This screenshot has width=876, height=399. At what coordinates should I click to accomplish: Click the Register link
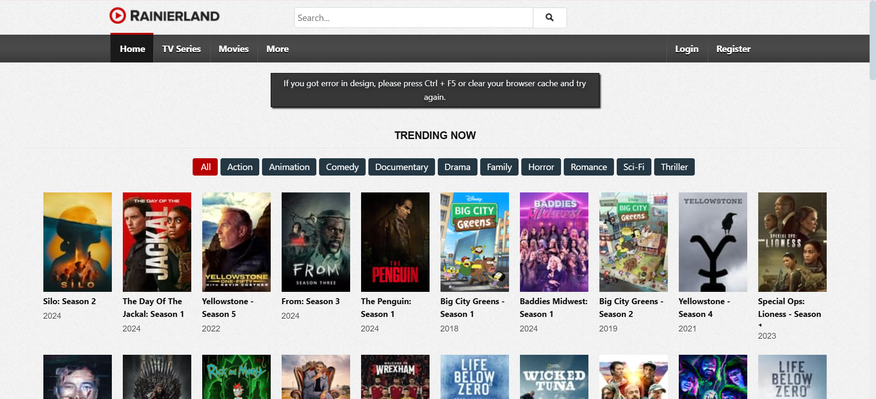coord(733,48)
